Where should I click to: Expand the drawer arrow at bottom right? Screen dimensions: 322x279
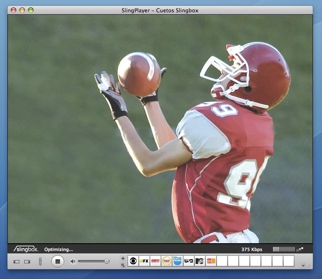coord(303,266)
